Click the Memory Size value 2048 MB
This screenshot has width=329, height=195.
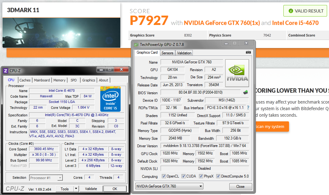175,138
